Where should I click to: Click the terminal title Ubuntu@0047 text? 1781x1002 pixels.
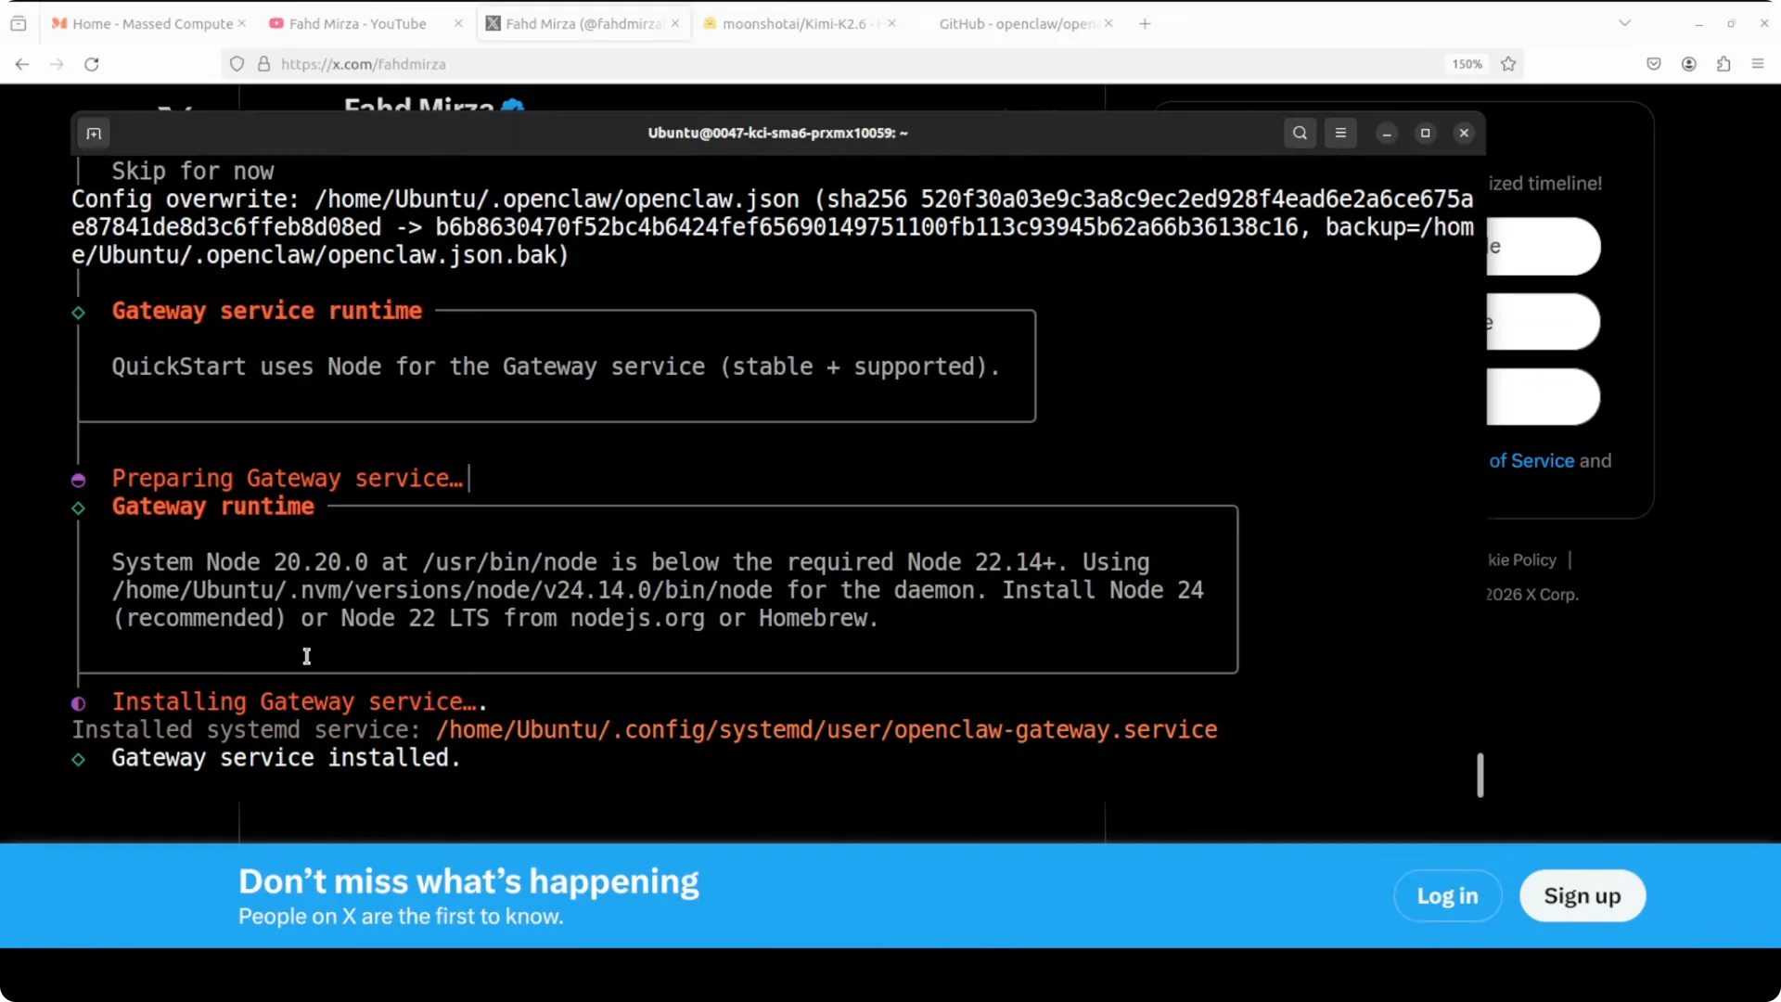click(x=777, y=133)
